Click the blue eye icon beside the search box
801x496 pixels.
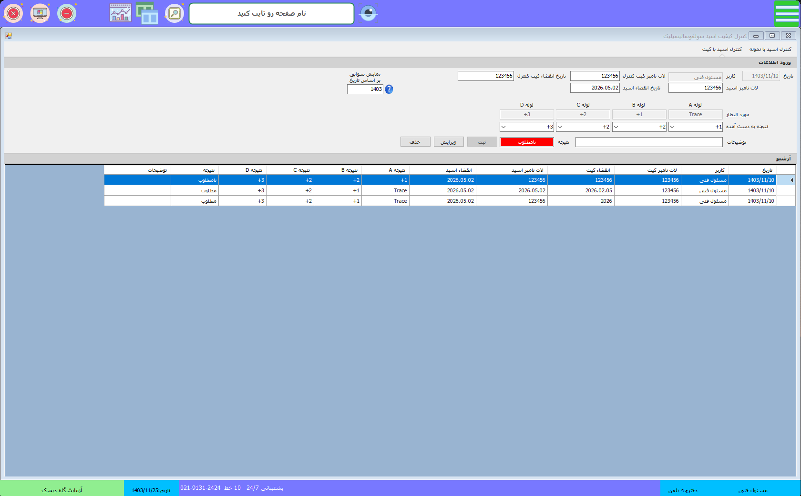pos(368,13)
